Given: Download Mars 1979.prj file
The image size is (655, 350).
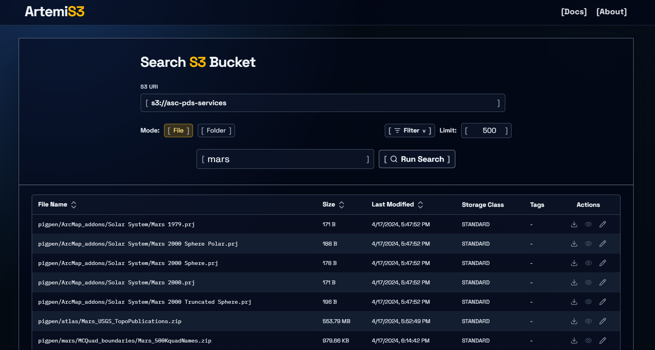Looking at the screenshot, I should pyautogui.click(x=574, y=224).
